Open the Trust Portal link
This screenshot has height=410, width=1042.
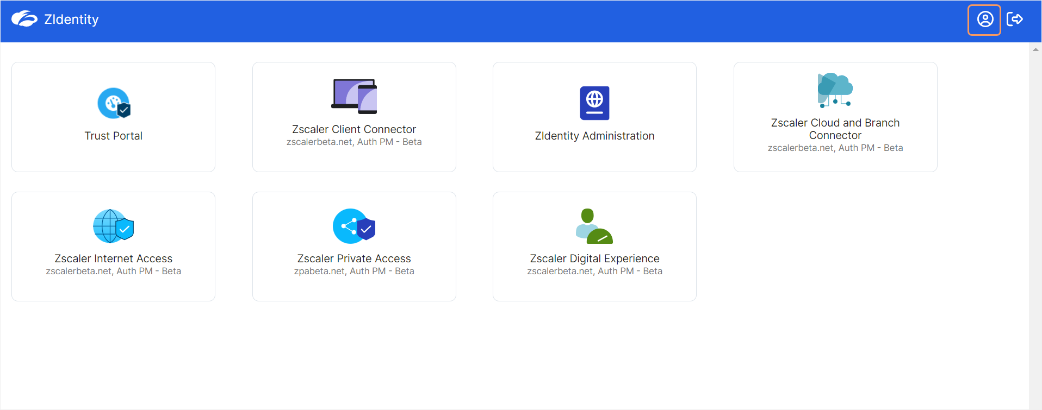point(113,136)
